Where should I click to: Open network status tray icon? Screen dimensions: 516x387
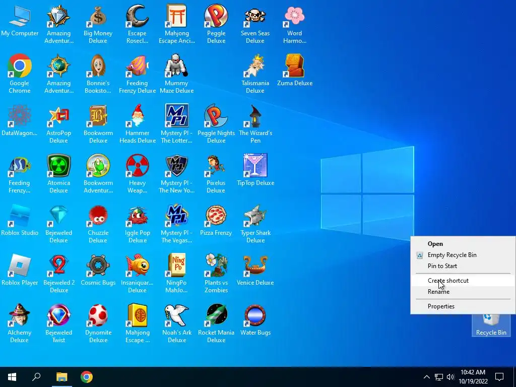pyautogui.click(x=439, y=377)
